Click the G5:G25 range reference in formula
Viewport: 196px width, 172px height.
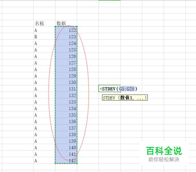pos(127,89)
